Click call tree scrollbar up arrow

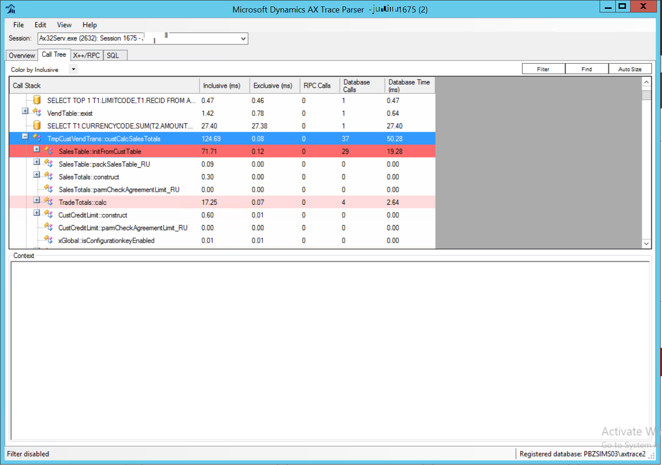647,82
